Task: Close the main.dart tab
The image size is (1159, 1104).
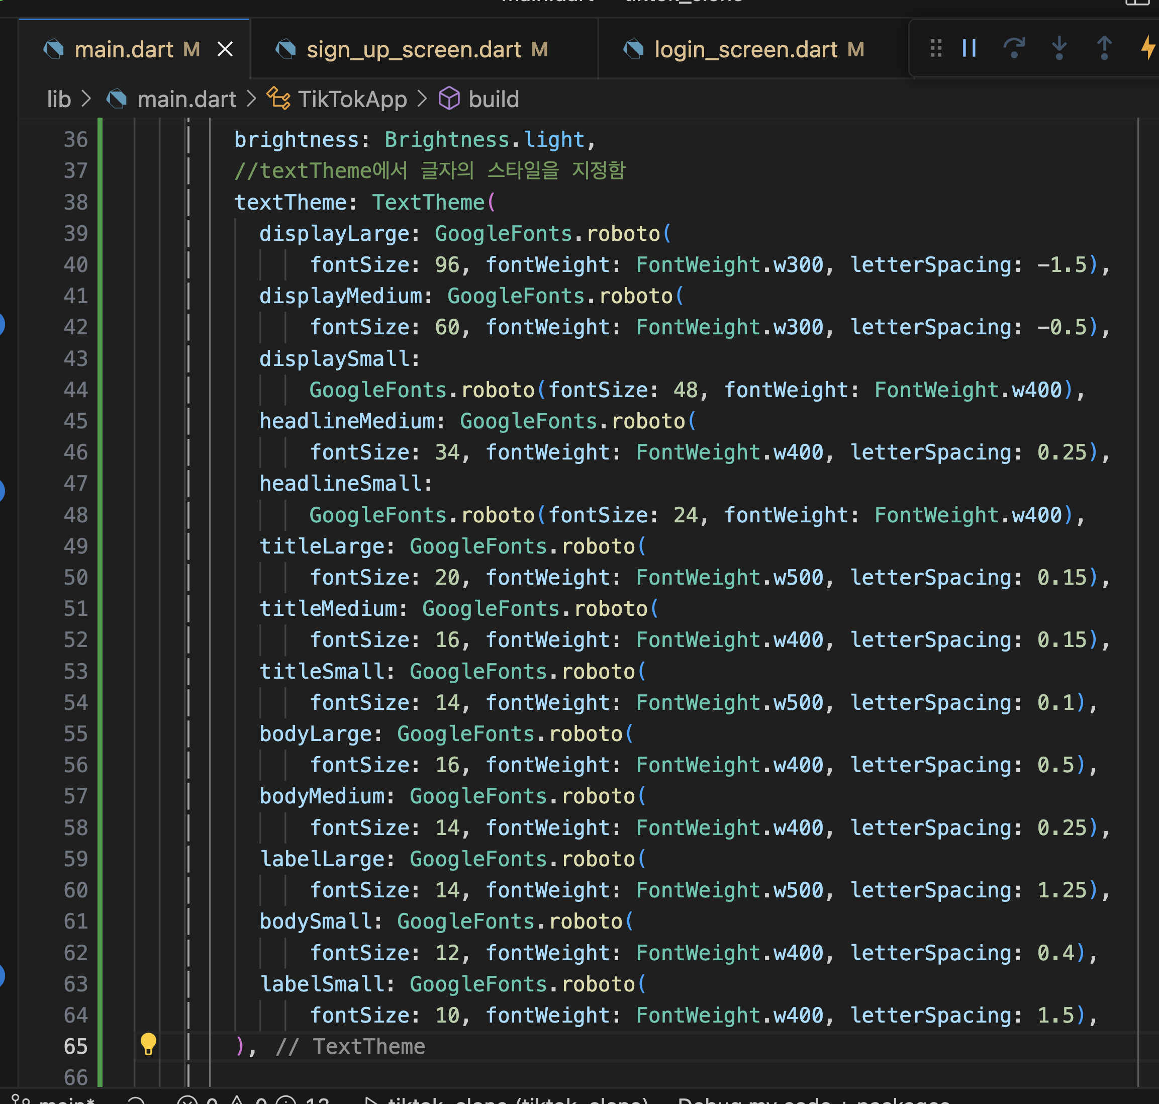Action: [x=225, y=49]
